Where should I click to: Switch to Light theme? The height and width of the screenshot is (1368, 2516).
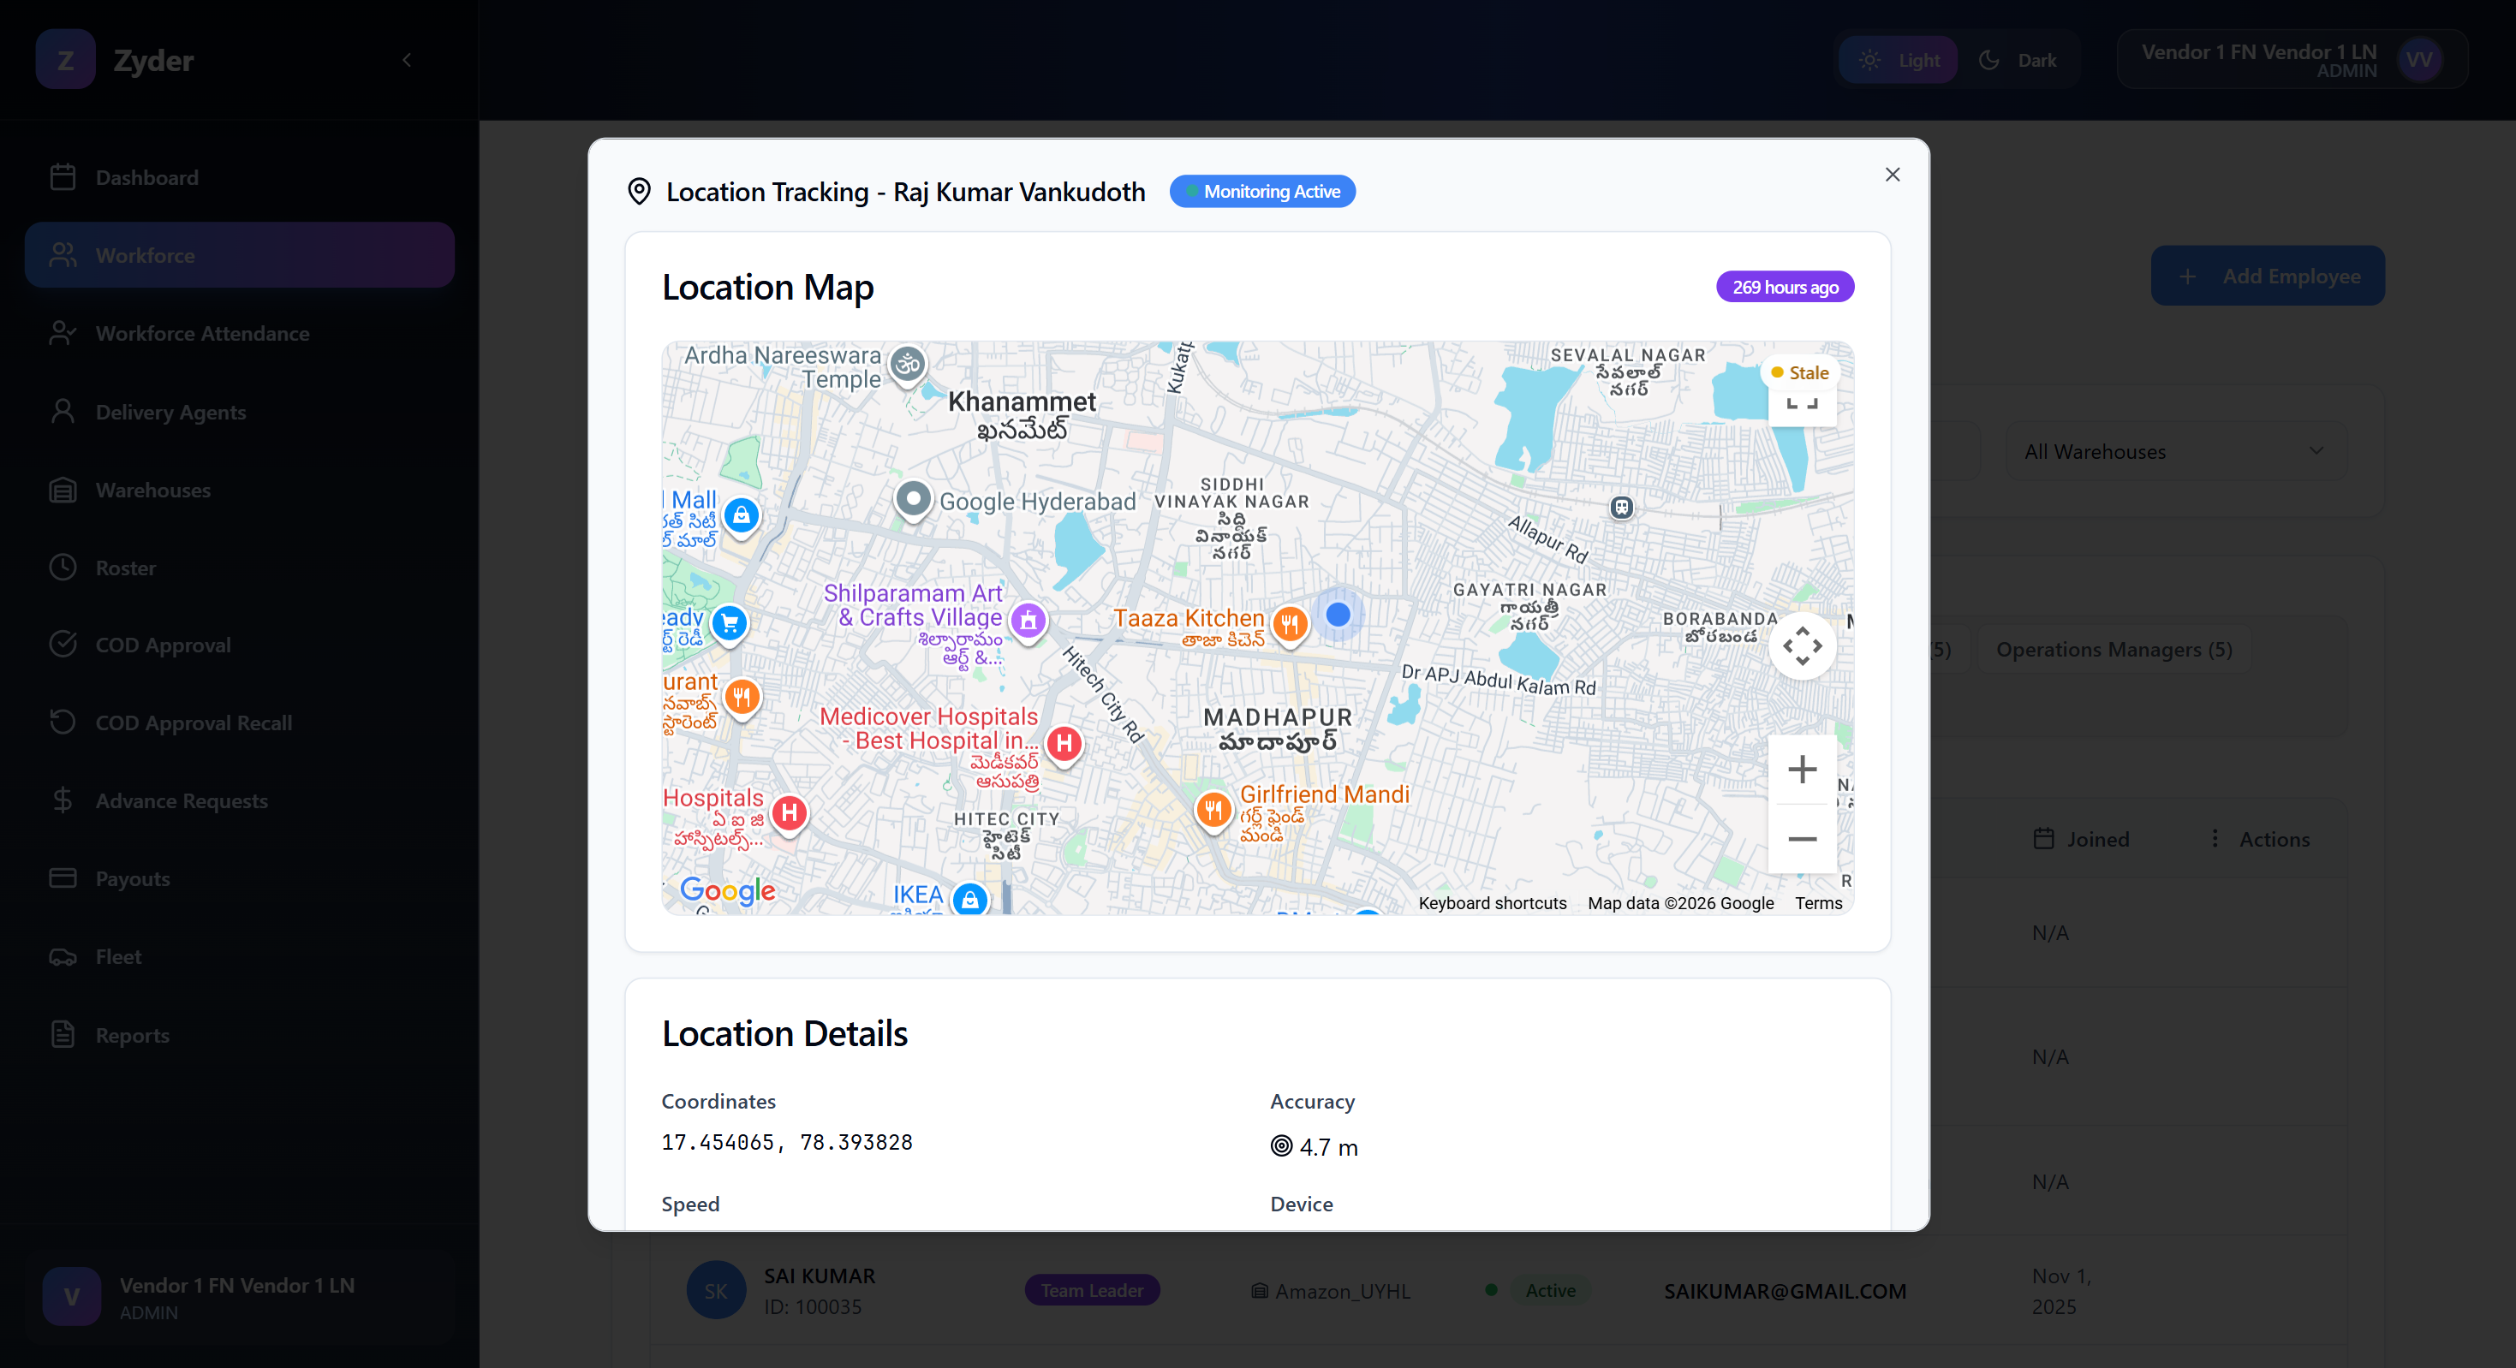click(x=1898, y=61)
